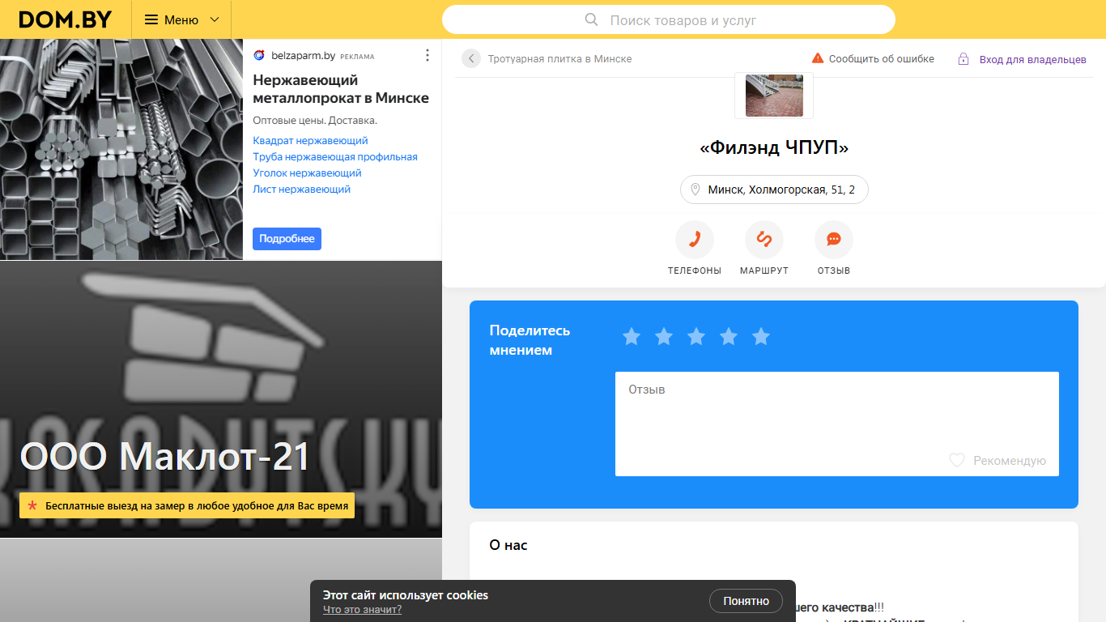Click the Понятно cookie button
This screenshot has width=1106, height=622.
(x=746, y=601)
